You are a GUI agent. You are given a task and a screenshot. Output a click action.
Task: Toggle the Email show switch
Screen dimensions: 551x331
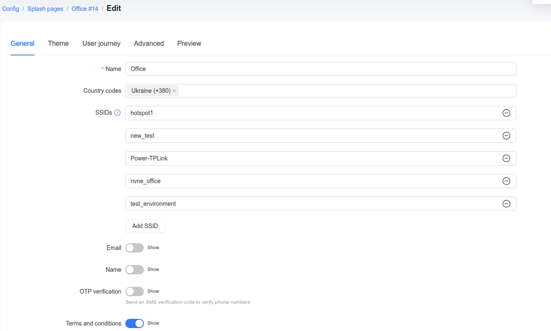point(135,248)
